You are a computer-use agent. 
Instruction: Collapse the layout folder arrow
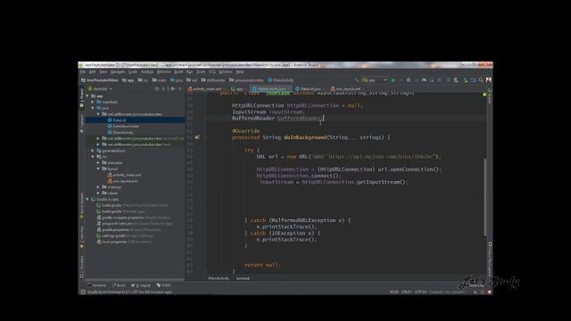tap(98, 169)
